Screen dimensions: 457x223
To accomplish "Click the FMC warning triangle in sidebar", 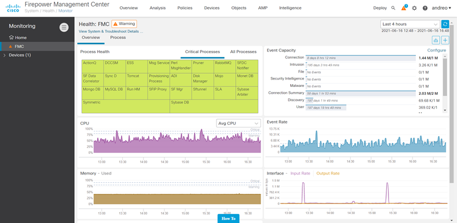I will 11,46.
